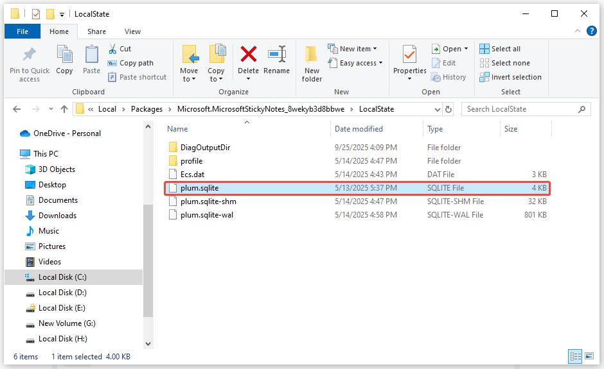Click Copy path in the ribbon
The height and width of the screenshot is (369, 604).
(131, 63)
